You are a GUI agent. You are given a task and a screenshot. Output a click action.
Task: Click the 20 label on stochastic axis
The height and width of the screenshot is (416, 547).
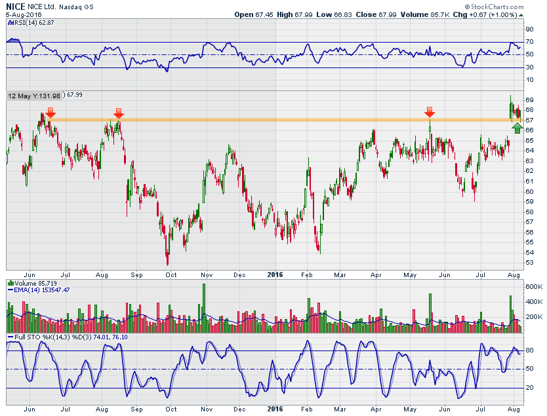point(529,388)
